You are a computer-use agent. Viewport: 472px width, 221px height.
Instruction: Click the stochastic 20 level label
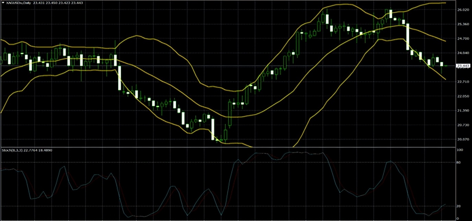[459, 206]
